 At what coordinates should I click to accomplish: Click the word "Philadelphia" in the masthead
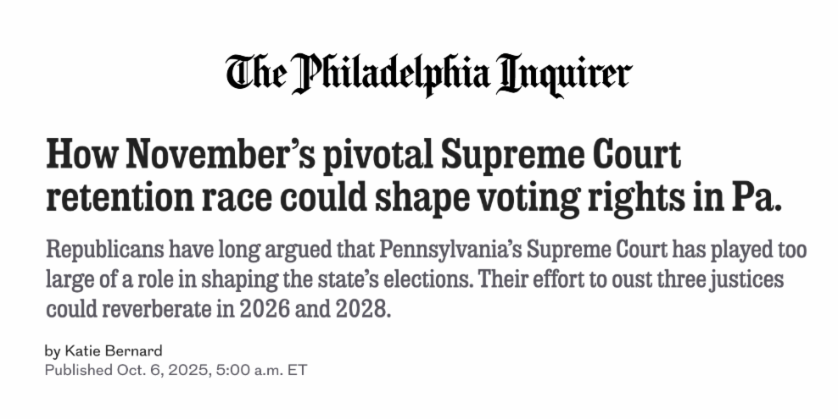391,74
